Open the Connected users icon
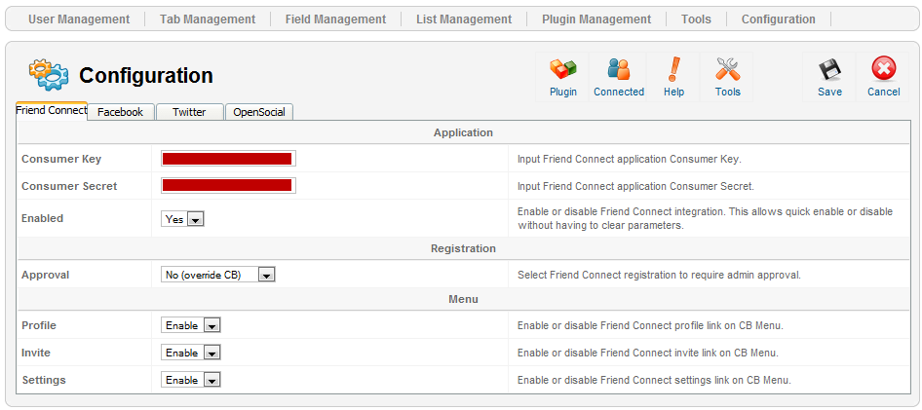The height and width of the screenshot is (410, 922). 619,70
